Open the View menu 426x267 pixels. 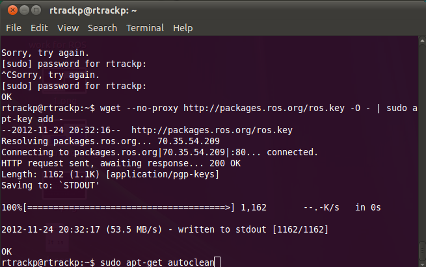[x=68, y=28]
